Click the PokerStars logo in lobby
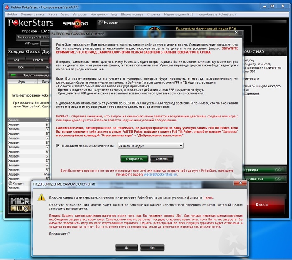The image size is (292, 260). pyautogui.click(x=31, y=23)
